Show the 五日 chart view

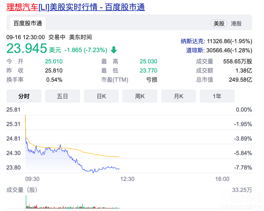[62, 96]
